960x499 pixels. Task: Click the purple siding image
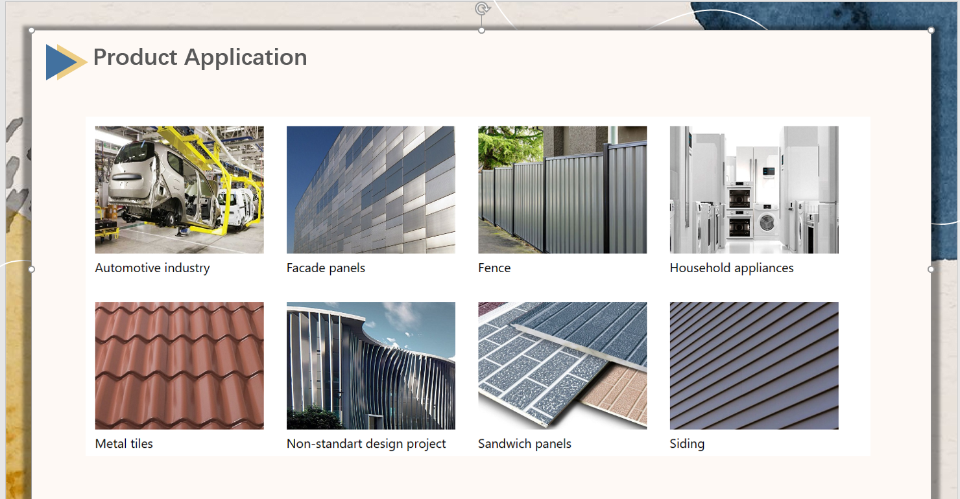(x=754, y=366)
